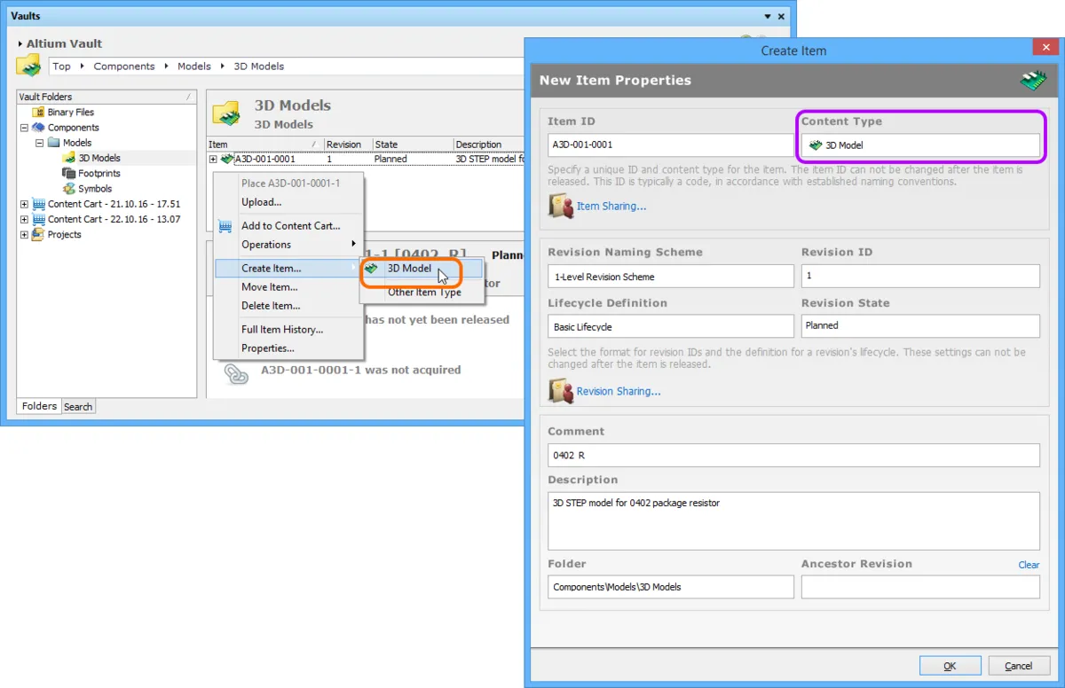Image resolution: width=1065 pixels, height=688 pixels.
Task: Sort by the Revision column header
Action: [347, 145]
